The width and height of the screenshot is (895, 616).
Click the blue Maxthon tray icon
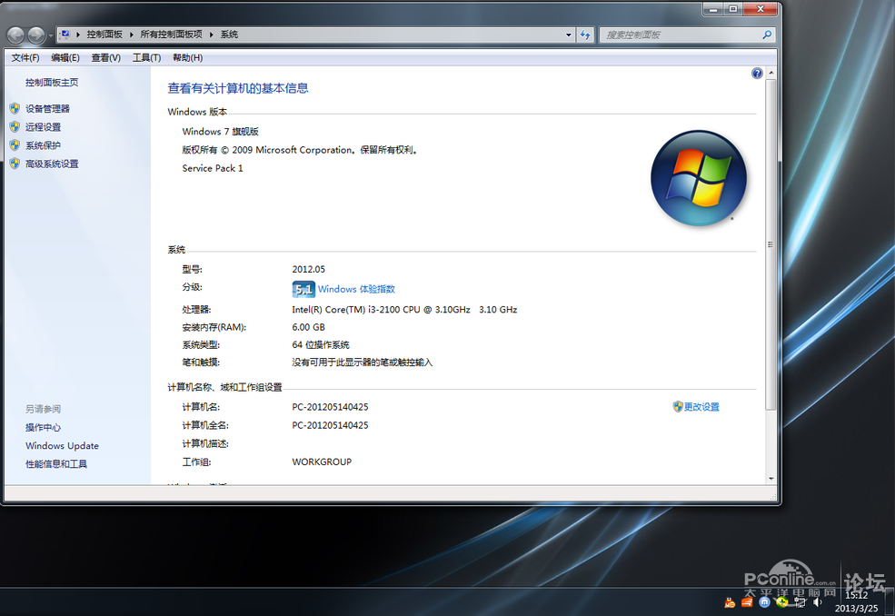pyautogui.click(x=765, y=602)
